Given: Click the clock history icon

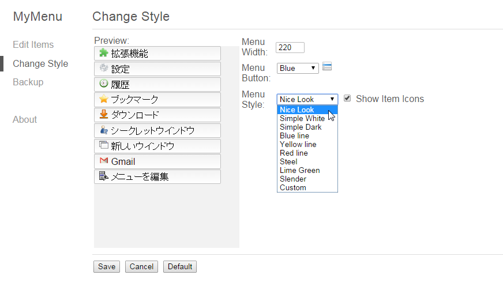Looking at the screenshot, I should 104,84.
